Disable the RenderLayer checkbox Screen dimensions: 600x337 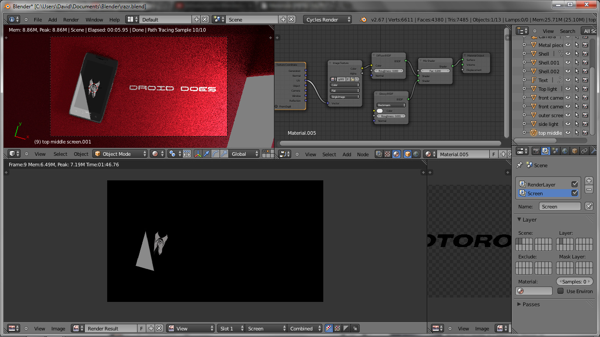[575, 184]
